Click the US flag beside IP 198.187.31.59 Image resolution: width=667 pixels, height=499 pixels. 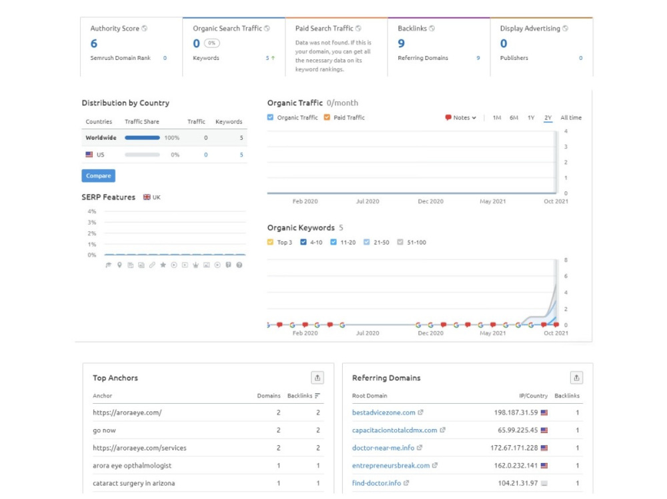click(544, 412)
